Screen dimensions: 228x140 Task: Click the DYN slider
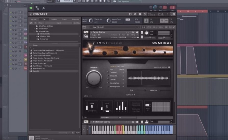140,90
